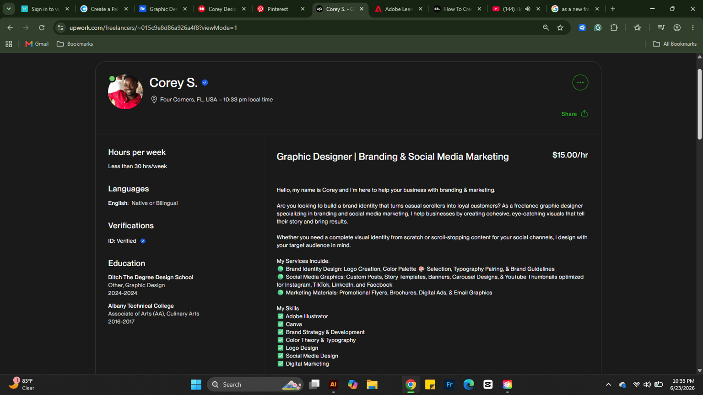Viewport: 703px width, 395px height.
Task: Open zoom magnifier icon in address bar
Action: (x=546, y=28)
